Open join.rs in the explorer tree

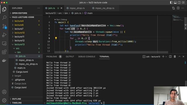26,56
